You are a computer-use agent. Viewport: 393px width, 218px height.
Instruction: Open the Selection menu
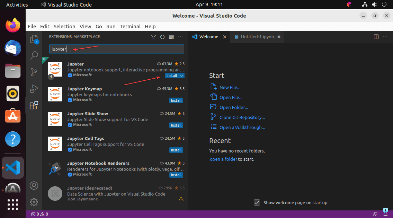[64, 27]
